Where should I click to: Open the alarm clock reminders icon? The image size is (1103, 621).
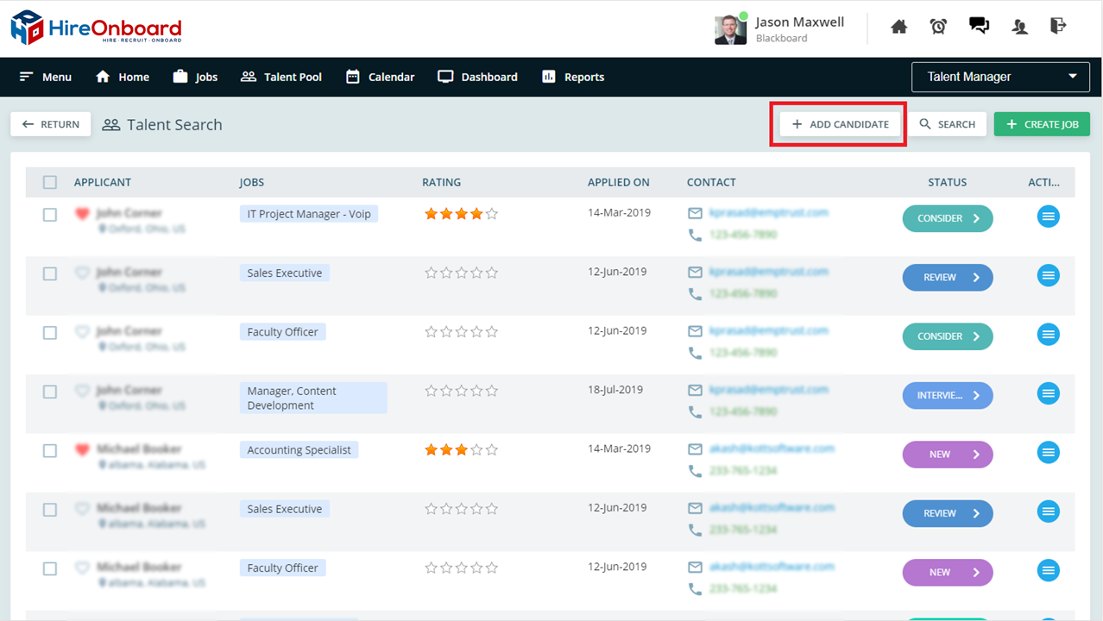[x=938, y=26]
